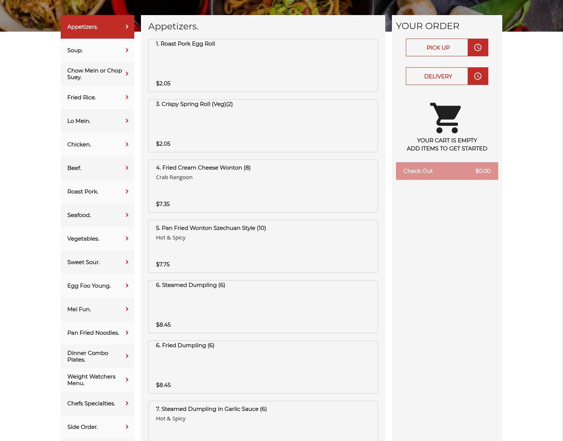Choose the Pick Up order option
Image resolution: width=563 pixels, height=441 pixels.
pos(437,47)
